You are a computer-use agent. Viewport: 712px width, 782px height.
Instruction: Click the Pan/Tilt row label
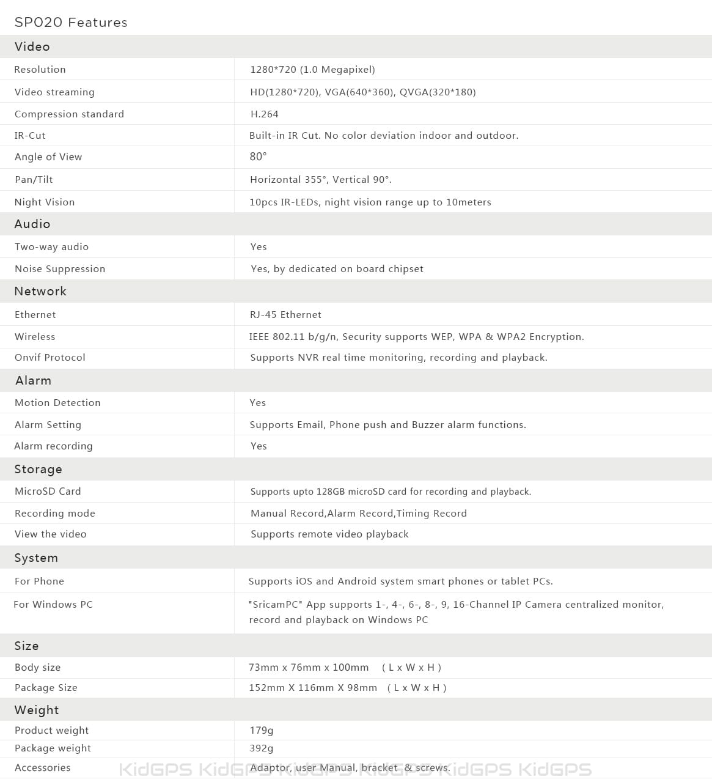coord(34,180)
